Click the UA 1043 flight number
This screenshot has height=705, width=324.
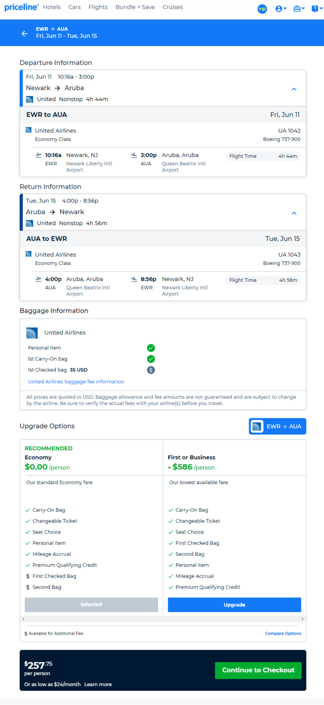pos(289,255)
